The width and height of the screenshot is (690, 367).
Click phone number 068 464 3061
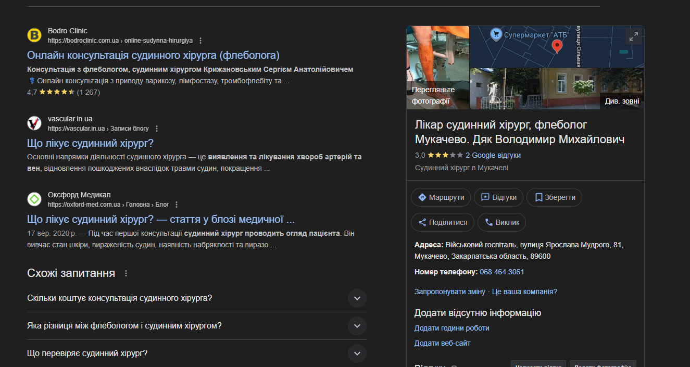(502, 272)
